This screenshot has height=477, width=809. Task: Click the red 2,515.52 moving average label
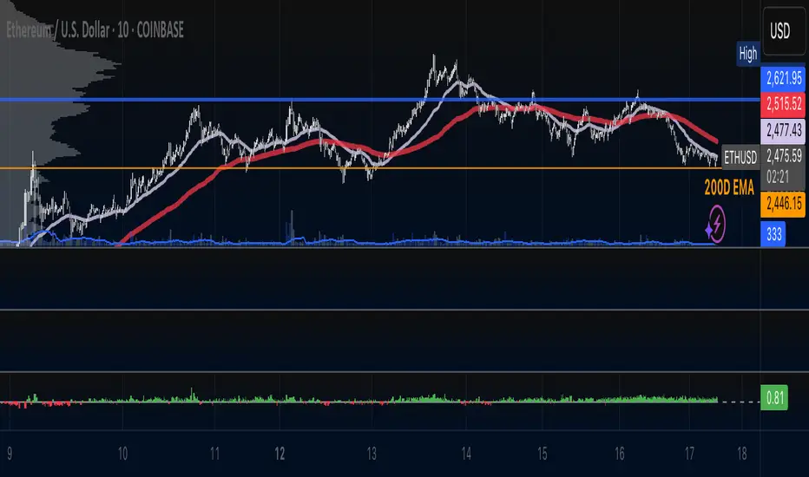783,104
